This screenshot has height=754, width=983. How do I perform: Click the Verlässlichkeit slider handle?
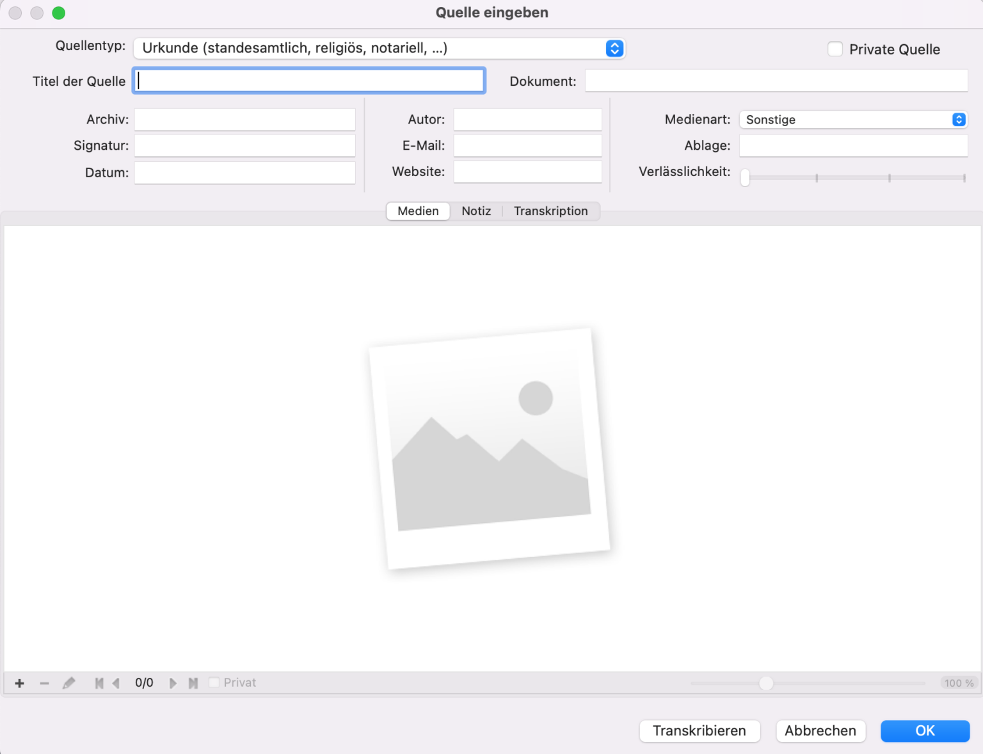click(x=745, y=177)
